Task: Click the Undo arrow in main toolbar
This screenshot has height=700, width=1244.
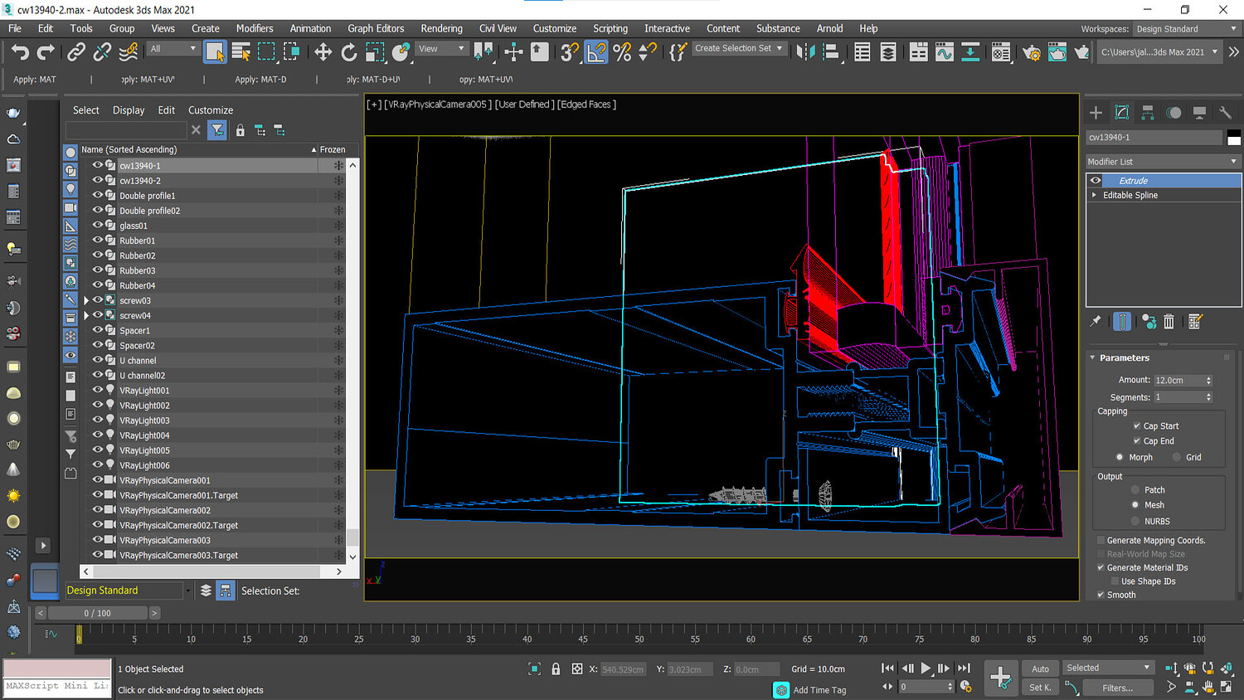Action: (20, 52)
